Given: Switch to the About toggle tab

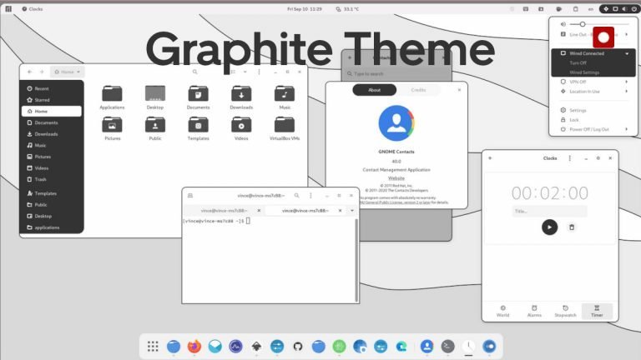Looking at the screenshot, I should [375, 90].
